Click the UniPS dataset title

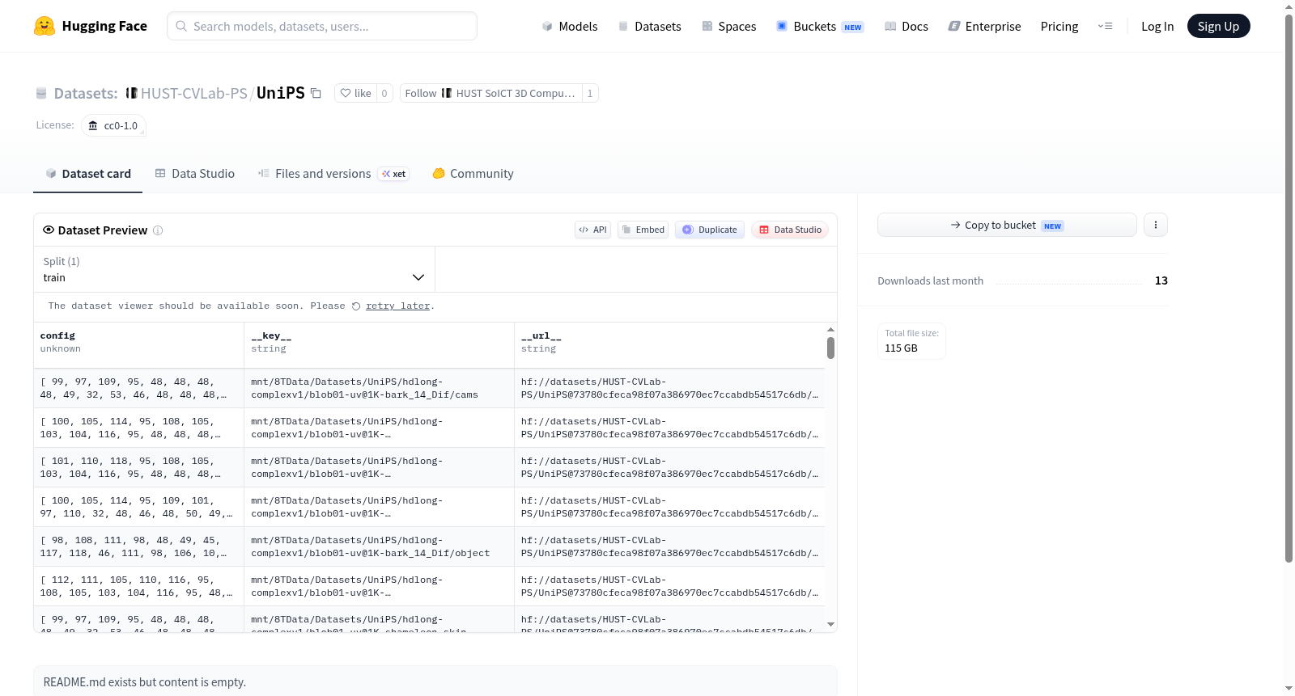pyautogui.click(x=281, y=93)
